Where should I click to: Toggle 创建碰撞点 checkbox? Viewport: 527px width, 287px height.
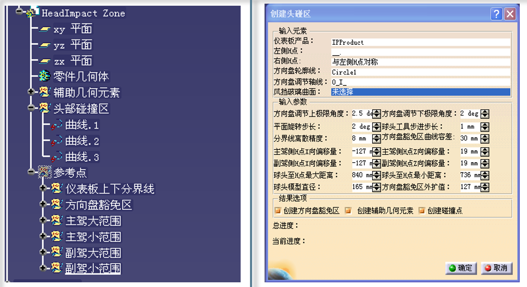click(x=421, y=211)
